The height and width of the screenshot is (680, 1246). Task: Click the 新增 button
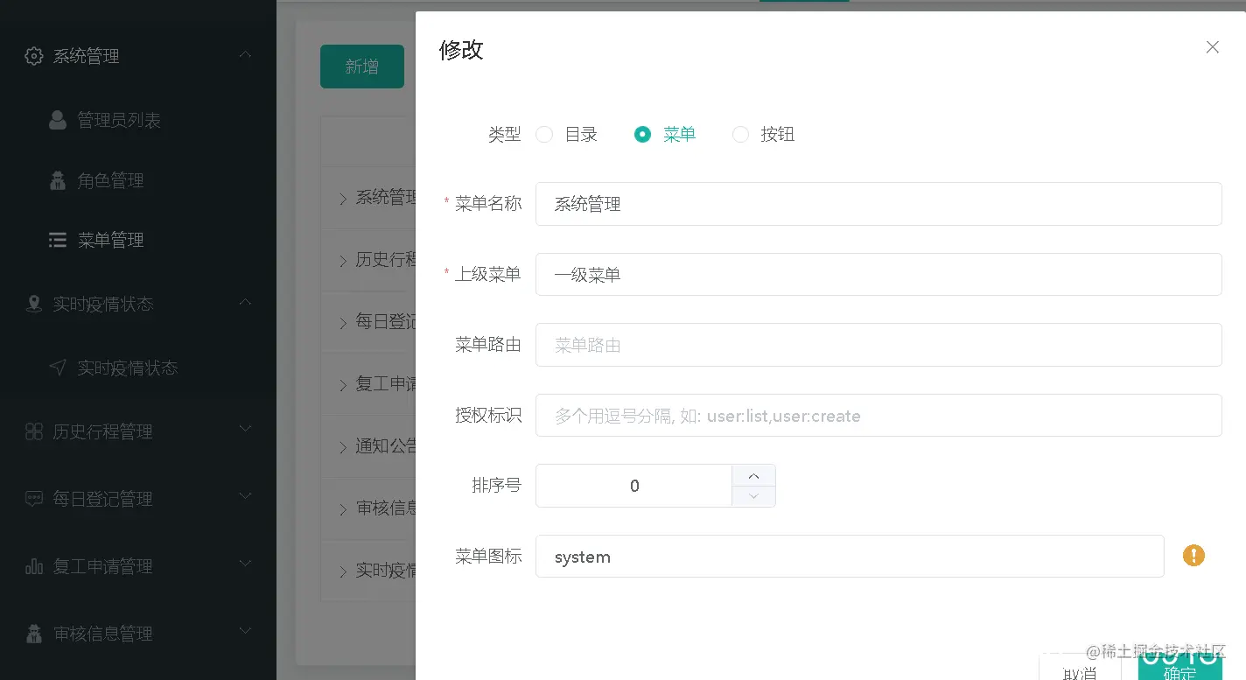click(x=362, y=67)
